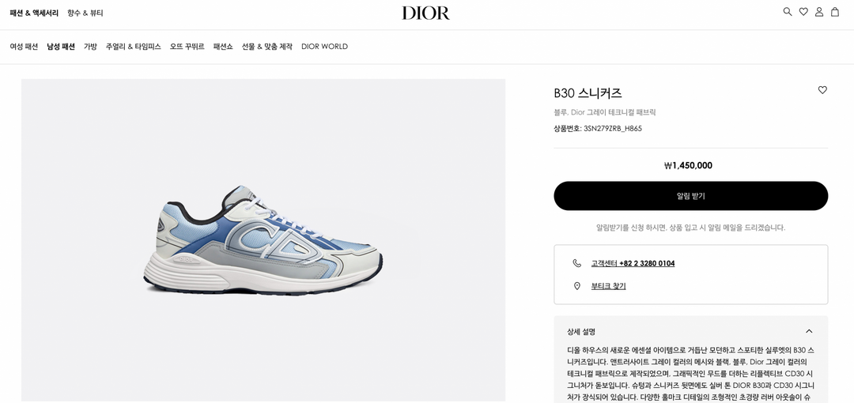Click the blue B30 sneaker product image
Viewport: 854px width, 403px height.
(x=263, y=240)
